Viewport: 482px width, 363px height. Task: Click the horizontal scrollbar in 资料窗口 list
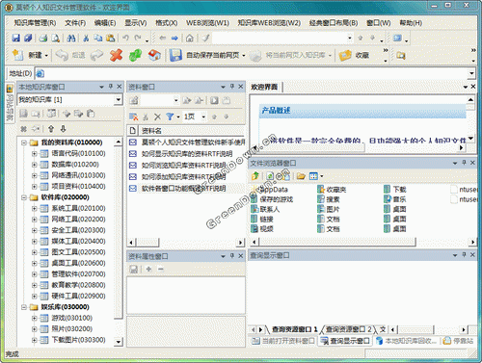[147, 243]
